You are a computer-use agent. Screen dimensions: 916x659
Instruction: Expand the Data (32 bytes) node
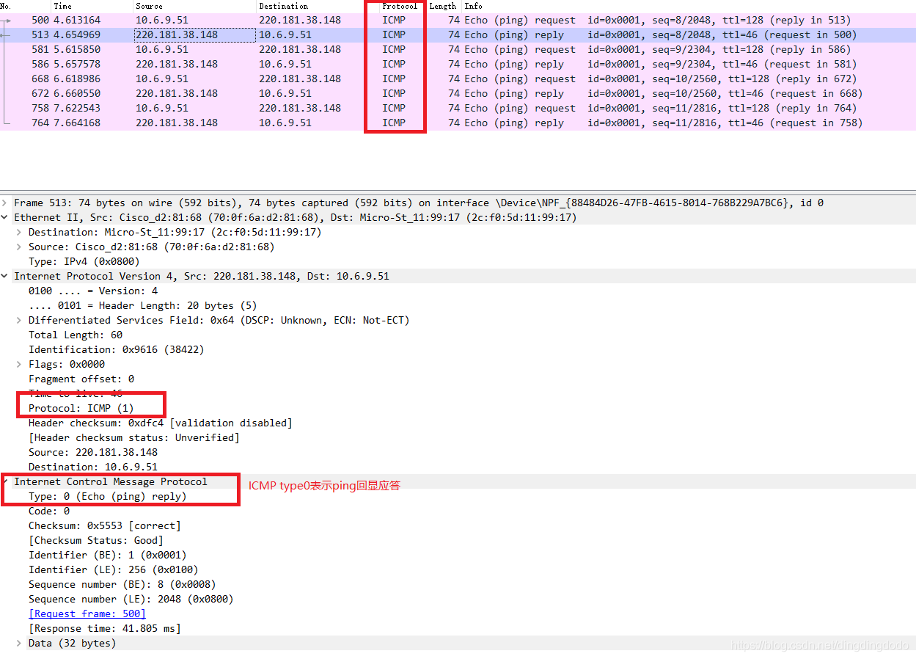pos(20,643)
